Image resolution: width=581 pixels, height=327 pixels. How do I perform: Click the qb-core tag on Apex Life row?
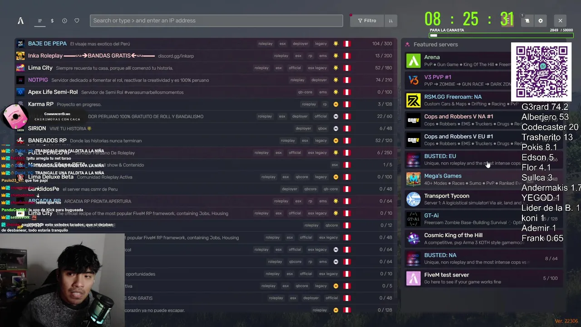click(305, 92)
